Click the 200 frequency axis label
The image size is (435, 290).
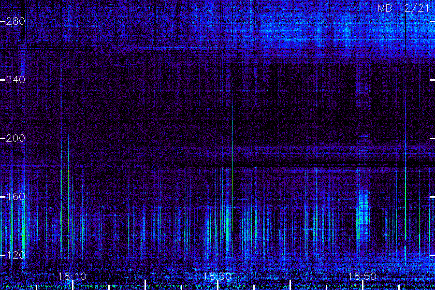click(15, 138)
